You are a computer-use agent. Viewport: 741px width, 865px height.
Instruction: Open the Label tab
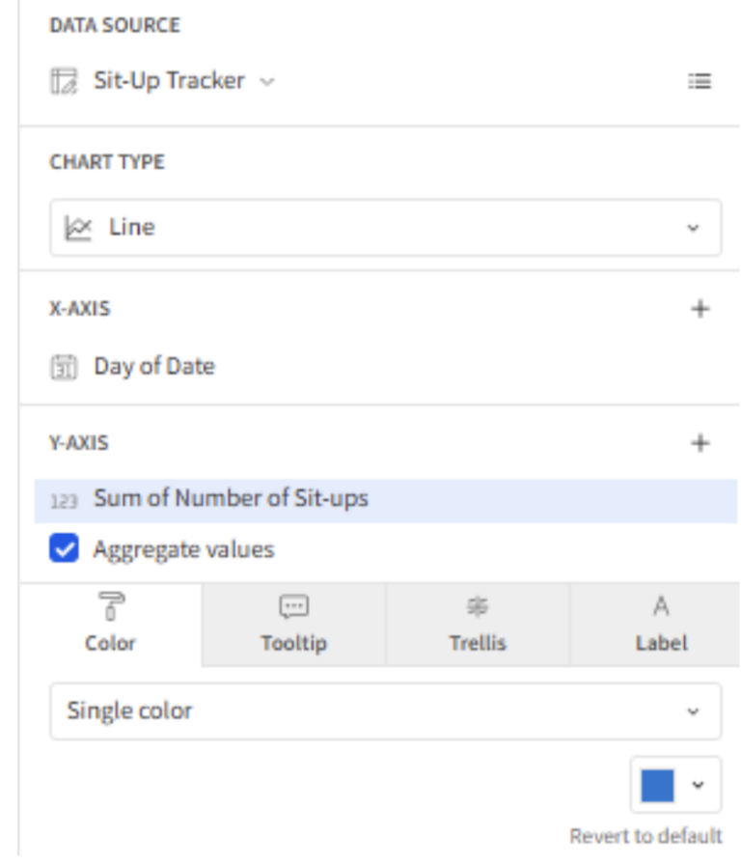pos(661,625)
